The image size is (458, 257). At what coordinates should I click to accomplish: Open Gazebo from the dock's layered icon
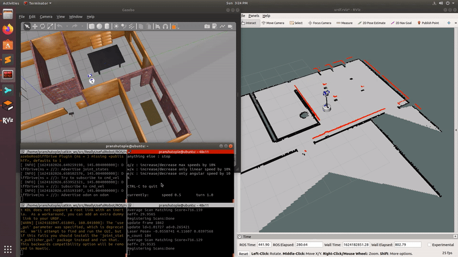[8, 105]
